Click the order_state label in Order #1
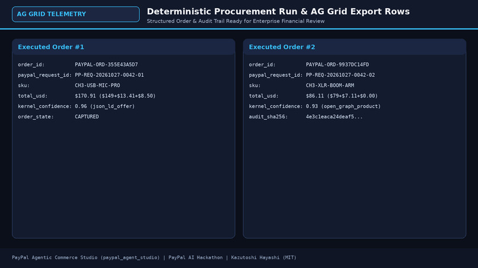The height and width of the screenshot is (268, 478). point(36,117)
